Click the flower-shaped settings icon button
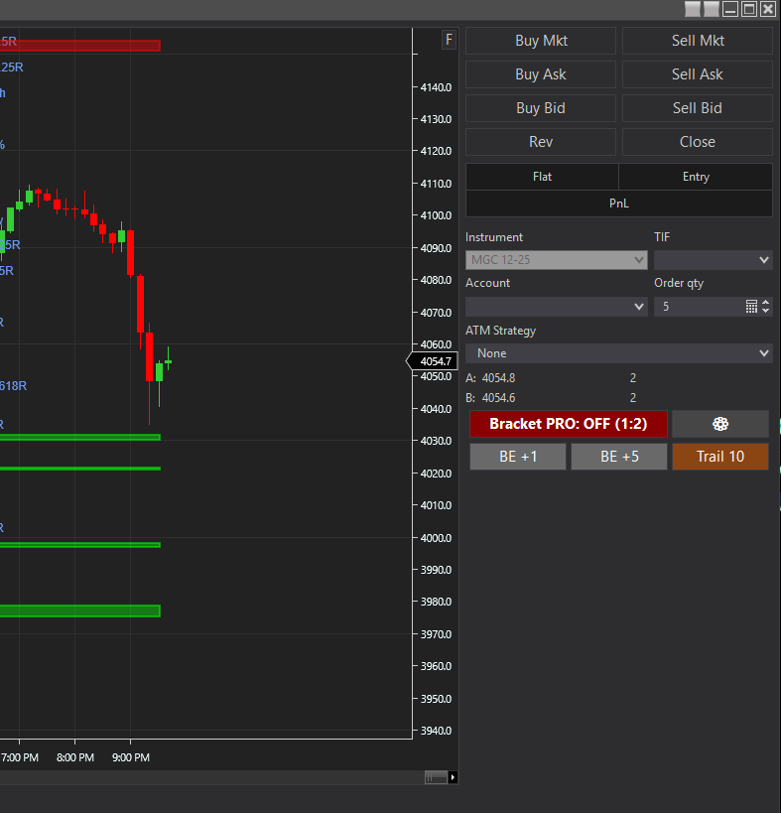Screen dimensions: 781x813 [x=719, y=424]
